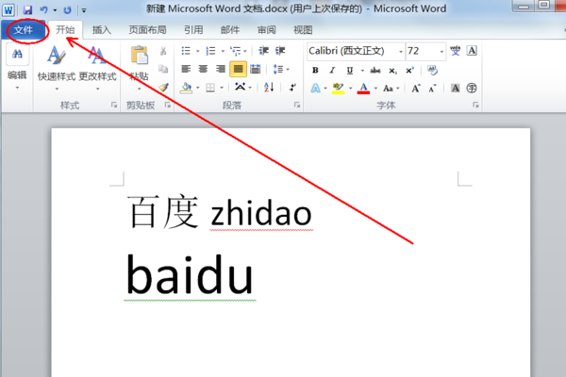Open the font color dropdown arrow
This screenshot has width=566, height=377.
coord(375,88)
